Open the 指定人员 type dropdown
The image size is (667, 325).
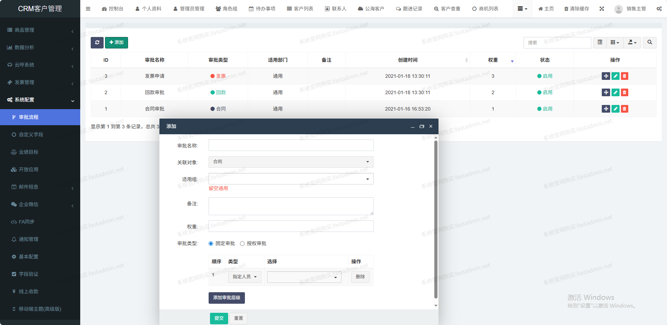pyautogui.click(x=245, y=277)
